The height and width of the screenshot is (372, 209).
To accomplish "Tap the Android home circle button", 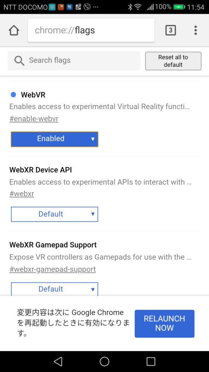I will tap(104, 361).
